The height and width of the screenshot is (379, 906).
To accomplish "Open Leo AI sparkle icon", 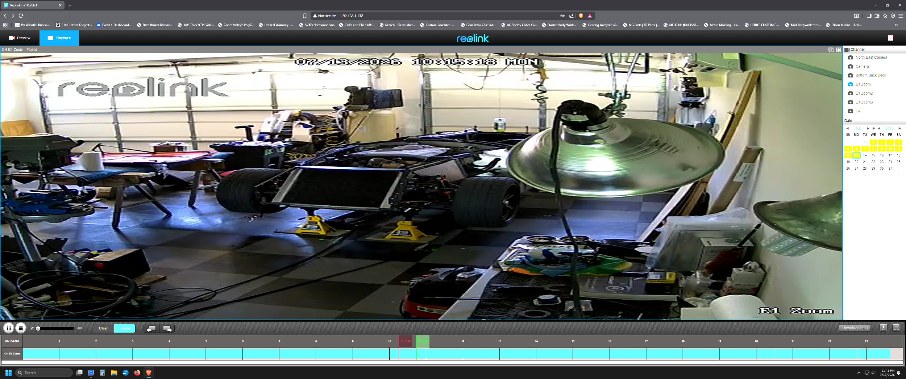I will [885, 16].
